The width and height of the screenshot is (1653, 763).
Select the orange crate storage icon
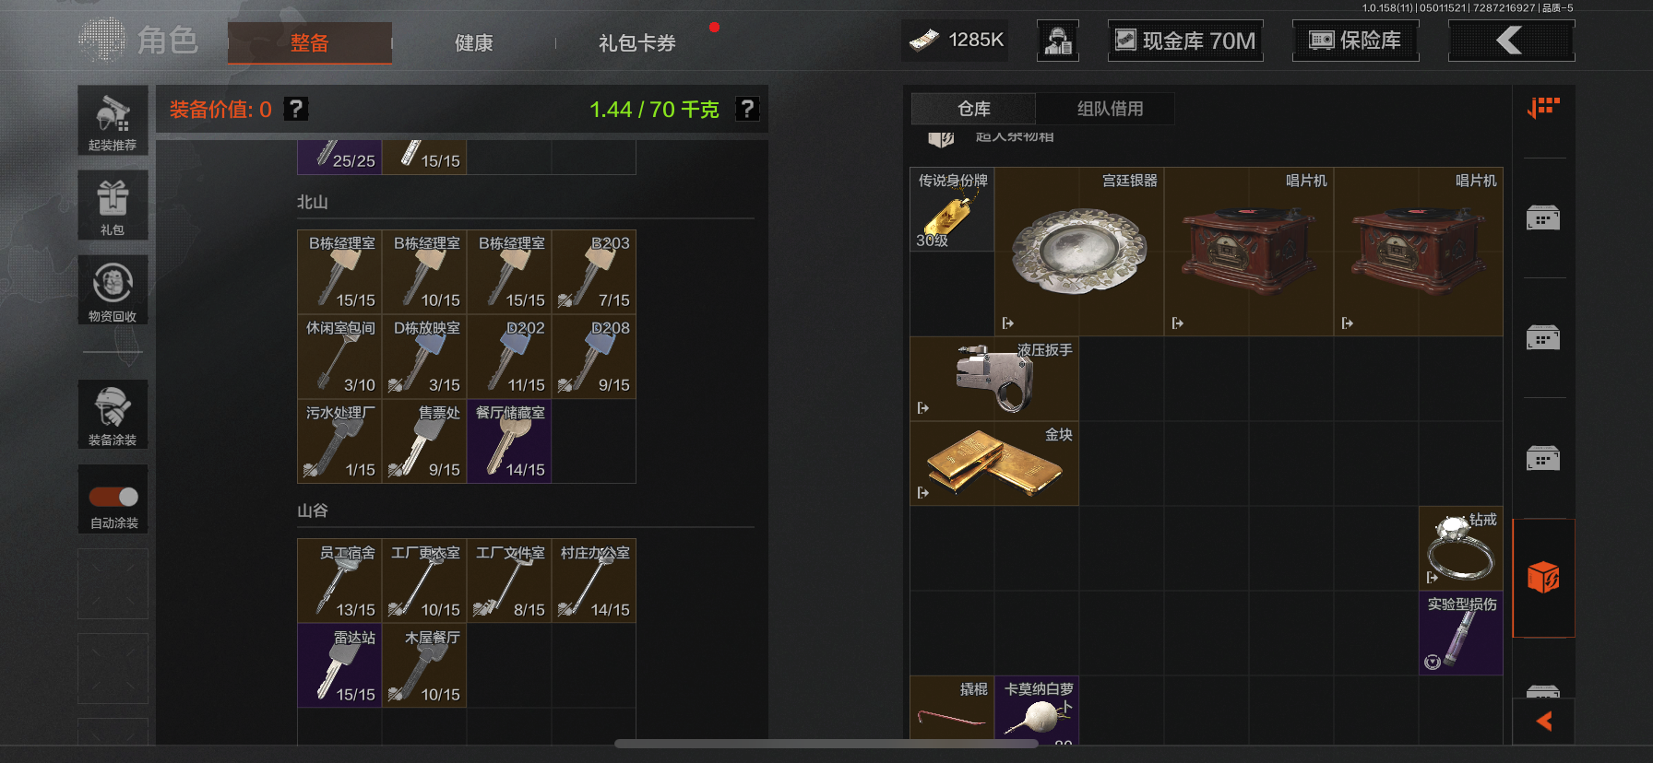click(x=1543, y=578)
